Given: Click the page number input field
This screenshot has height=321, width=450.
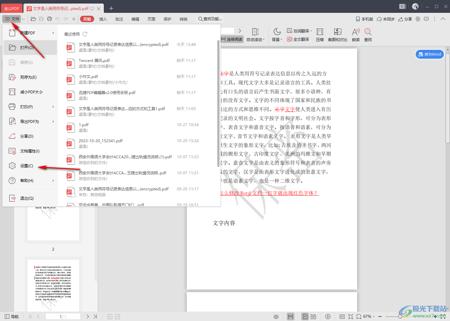Looking at the screenshot, I should [x=63, y=317].
